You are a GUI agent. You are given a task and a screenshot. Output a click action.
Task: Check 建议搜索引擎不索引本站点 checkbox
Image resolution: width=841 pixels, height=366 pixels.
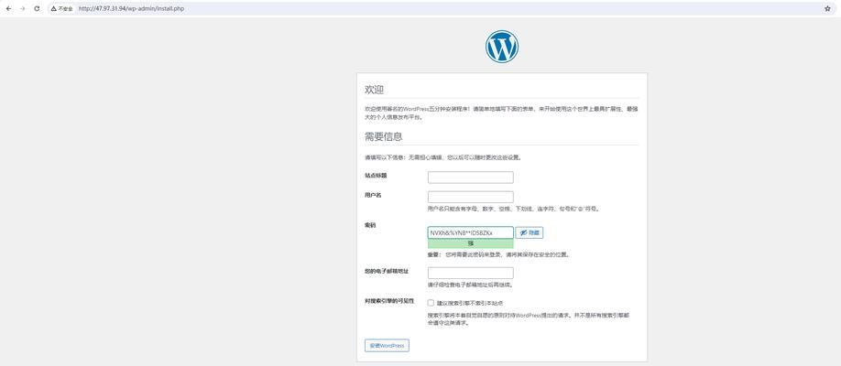click(431, 303)
